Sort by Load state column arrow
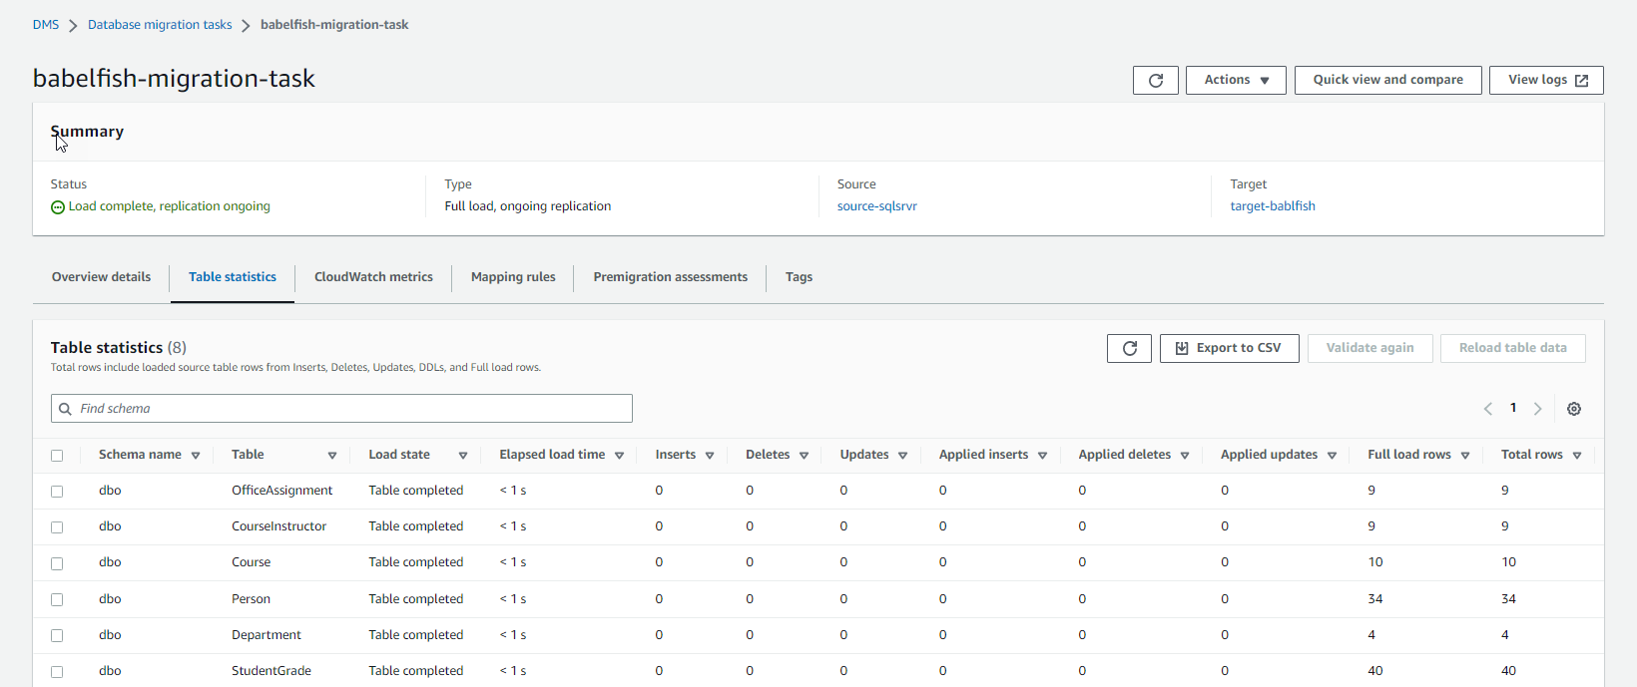 point(463,456)
